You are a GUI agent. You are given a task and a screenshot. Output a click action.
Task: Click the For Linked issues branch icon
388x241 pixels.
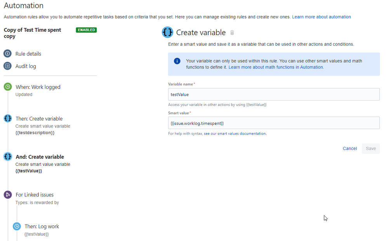(8, 195)
